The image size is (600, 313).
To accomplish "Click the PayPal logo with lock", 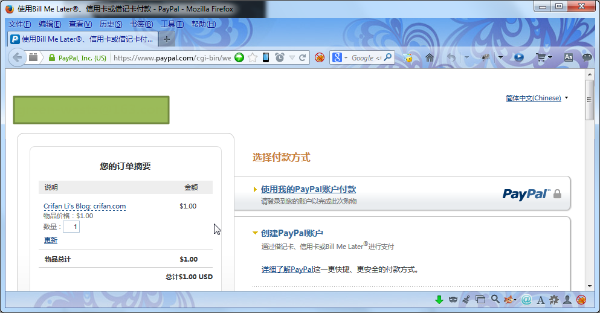I will (532, 193).
